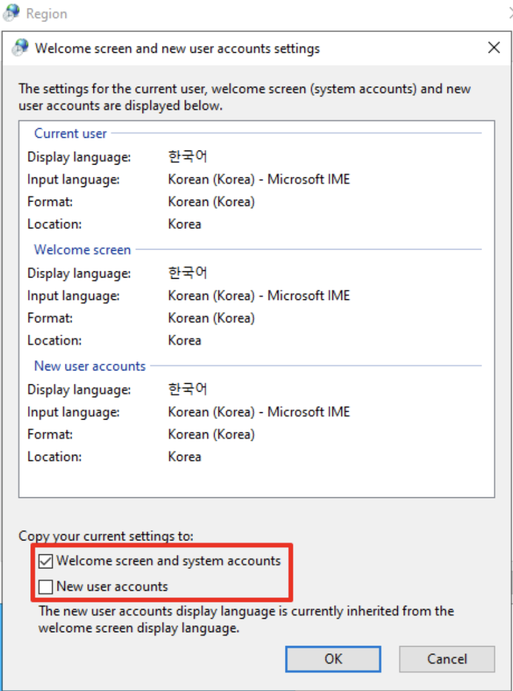Screen dimensions: 513x691
Task: Click Current user display language value 한국어
Action: coord(187,157)
